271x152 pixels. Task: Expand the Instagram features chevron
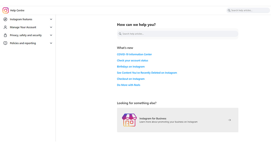click(x=51, y=19)
